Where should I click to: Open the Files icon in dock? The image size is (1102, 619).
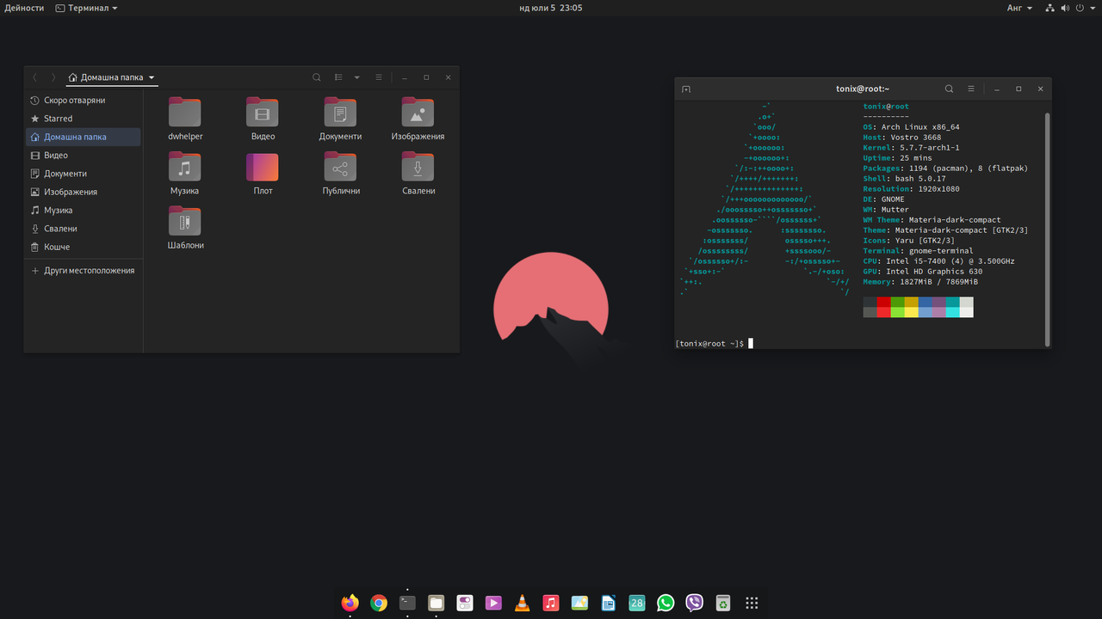click(x=436, y=603)
